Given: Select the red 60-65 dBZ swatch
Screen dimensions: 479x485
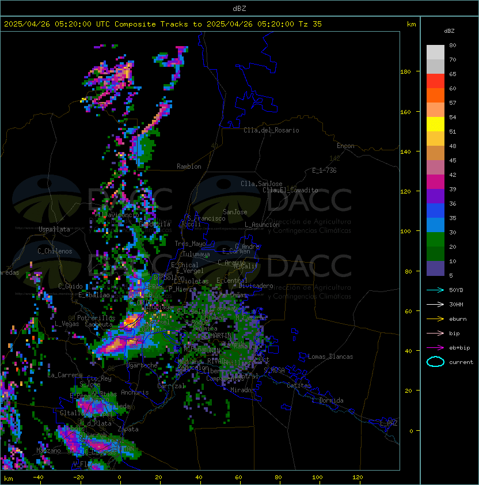Looking at the screenshot, I should (x=435, y=81).
